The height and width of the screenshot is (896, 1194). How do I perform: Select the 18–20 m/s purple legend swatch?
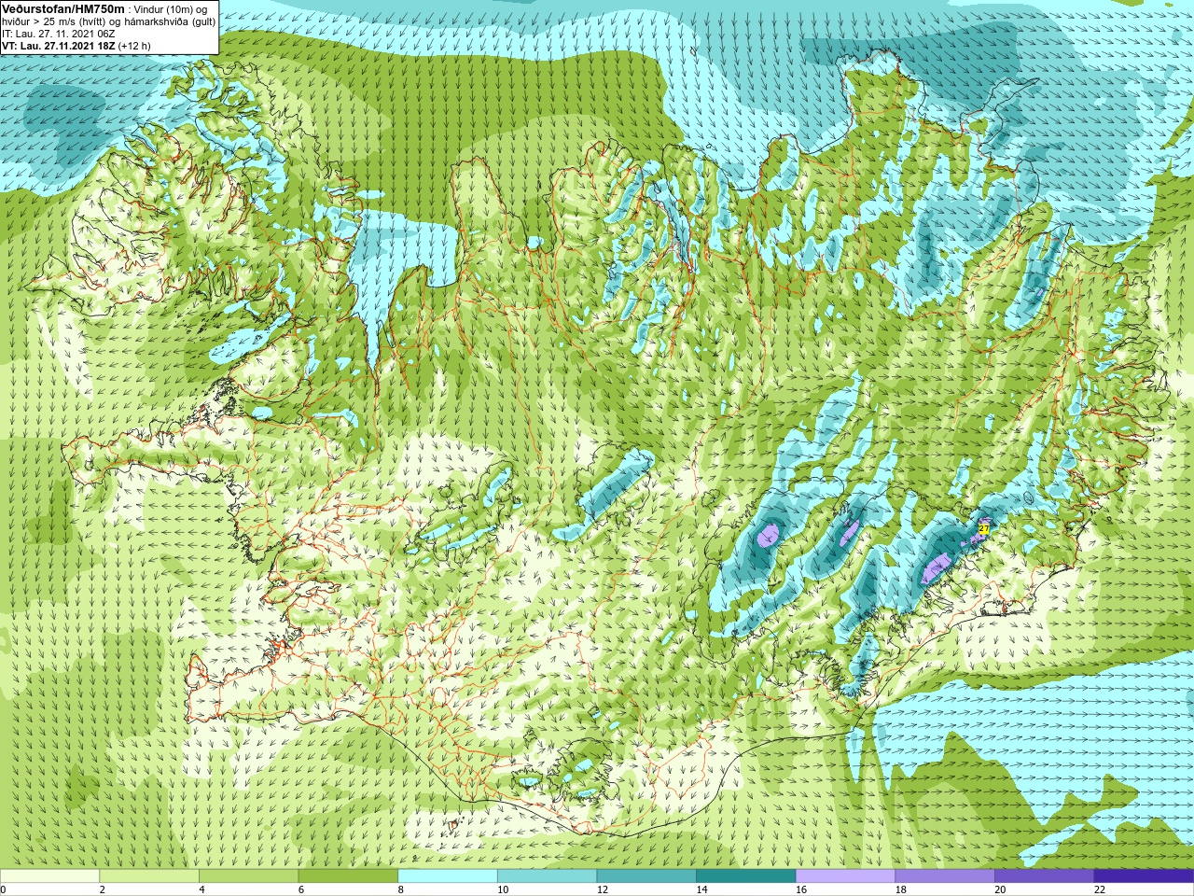click(945, 876)
